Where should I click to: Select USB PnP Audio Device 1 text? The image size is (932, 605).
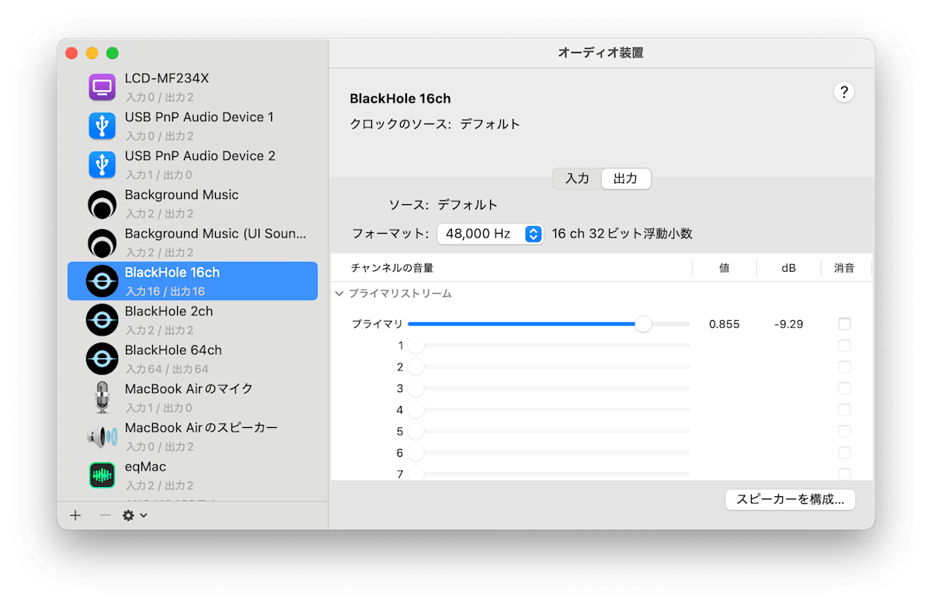200,117
